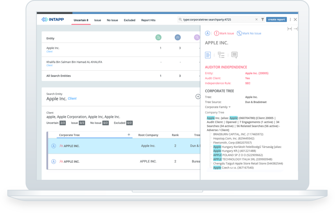Screen dimensions: 335x213
Task: Expand the Apple Inc. search entity with the plus icon
Action: pos(198,97)
